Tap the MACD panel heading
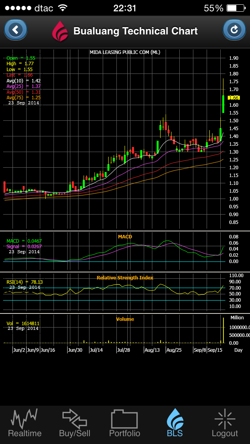 125,236
